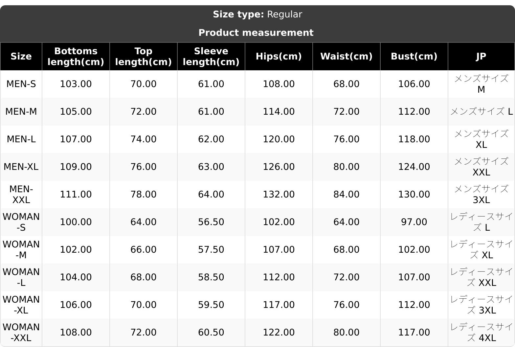The height and width of the screenshot is (347, 515).
Task: Click the MEN-M size cell
Action: pyautogui.click(x=21, y=111)
